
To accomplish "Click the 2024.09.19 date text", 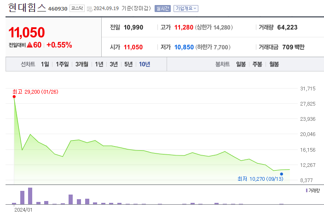I will click(106, 8).
